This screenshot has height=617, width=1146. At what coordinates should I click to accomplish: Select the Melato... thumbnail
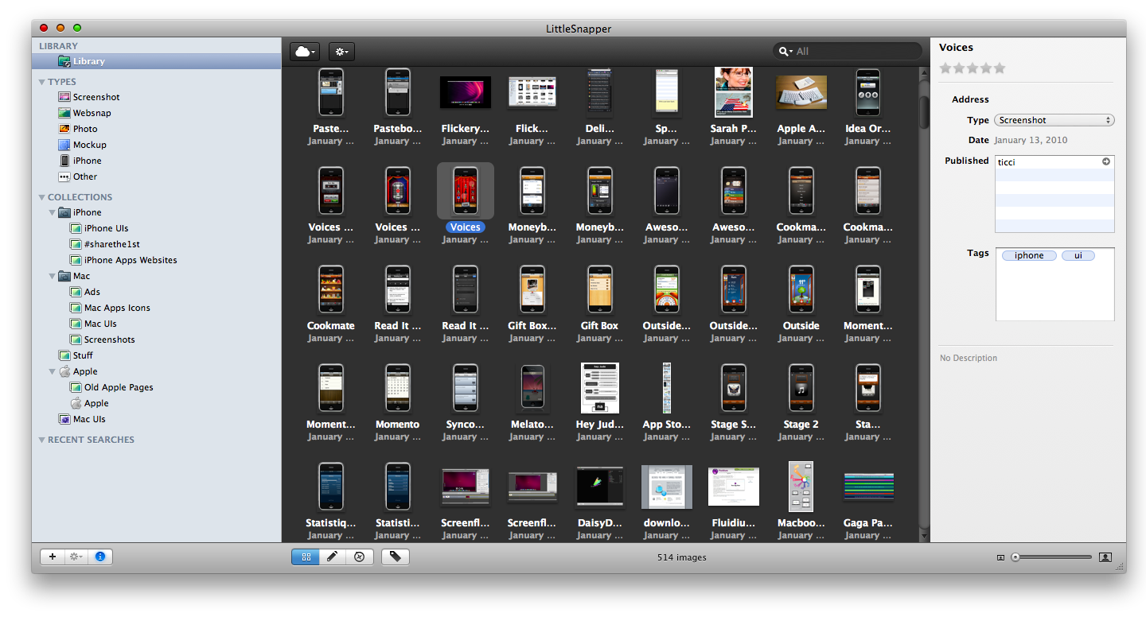pyautogui.click(x=532, y=388)
